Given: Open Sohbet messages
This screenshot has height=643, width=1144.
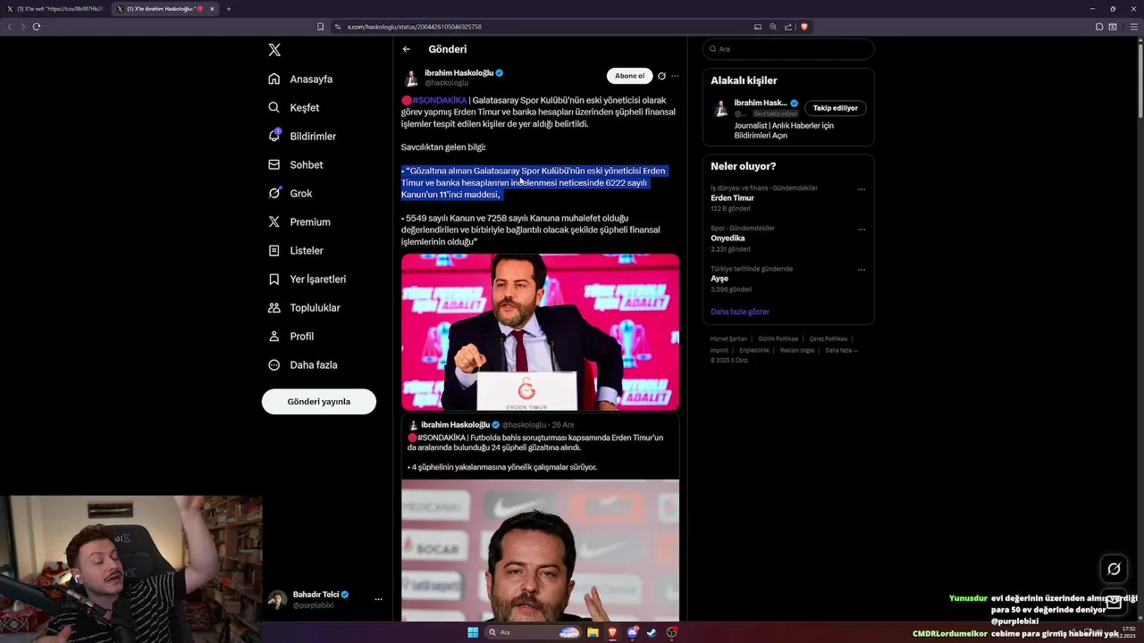Looking at the screenshot, I should [x=296, y=165].
